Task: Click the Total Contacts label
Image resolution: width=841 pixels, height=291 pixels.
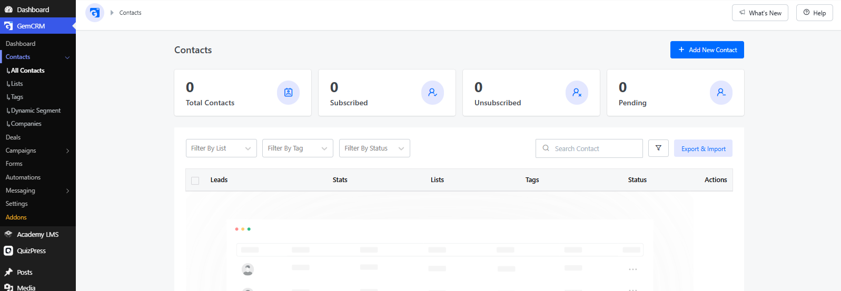Action: [210, 103]
